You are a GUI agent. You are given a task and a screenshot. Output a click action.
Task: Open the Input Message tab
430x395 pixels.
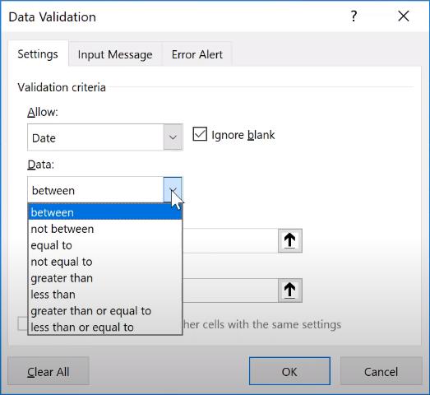click(x=115, y=54)
